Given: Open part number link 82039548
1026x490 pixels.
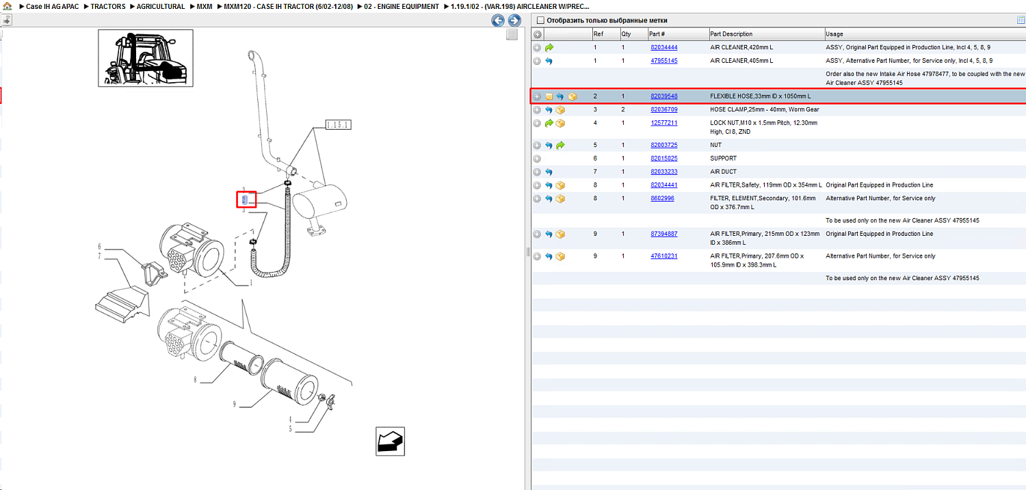Looking at the screenshot, I should 663,96.
